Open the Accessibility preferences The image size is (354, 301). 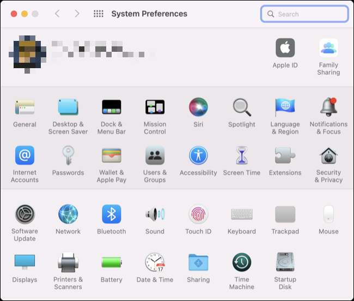point(198,156)
